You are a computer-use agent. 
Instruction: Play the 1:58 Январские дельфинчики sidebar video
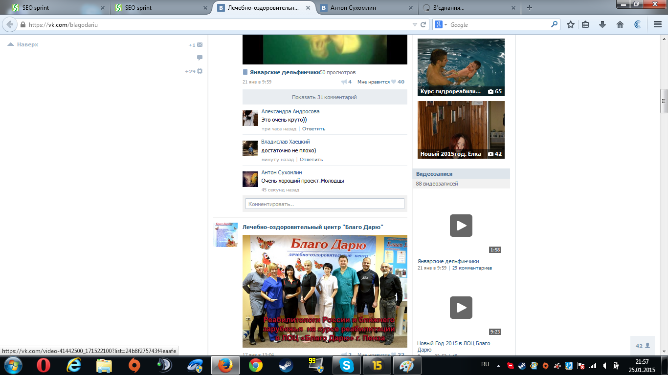pyautogui.click(x=461, y=226)
